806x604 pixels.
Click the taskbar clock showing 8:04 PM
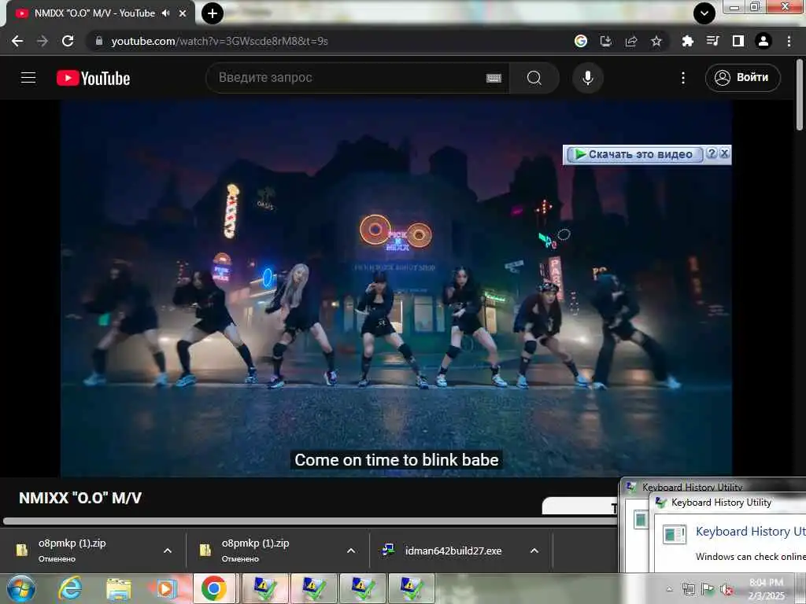click(766, 588)
